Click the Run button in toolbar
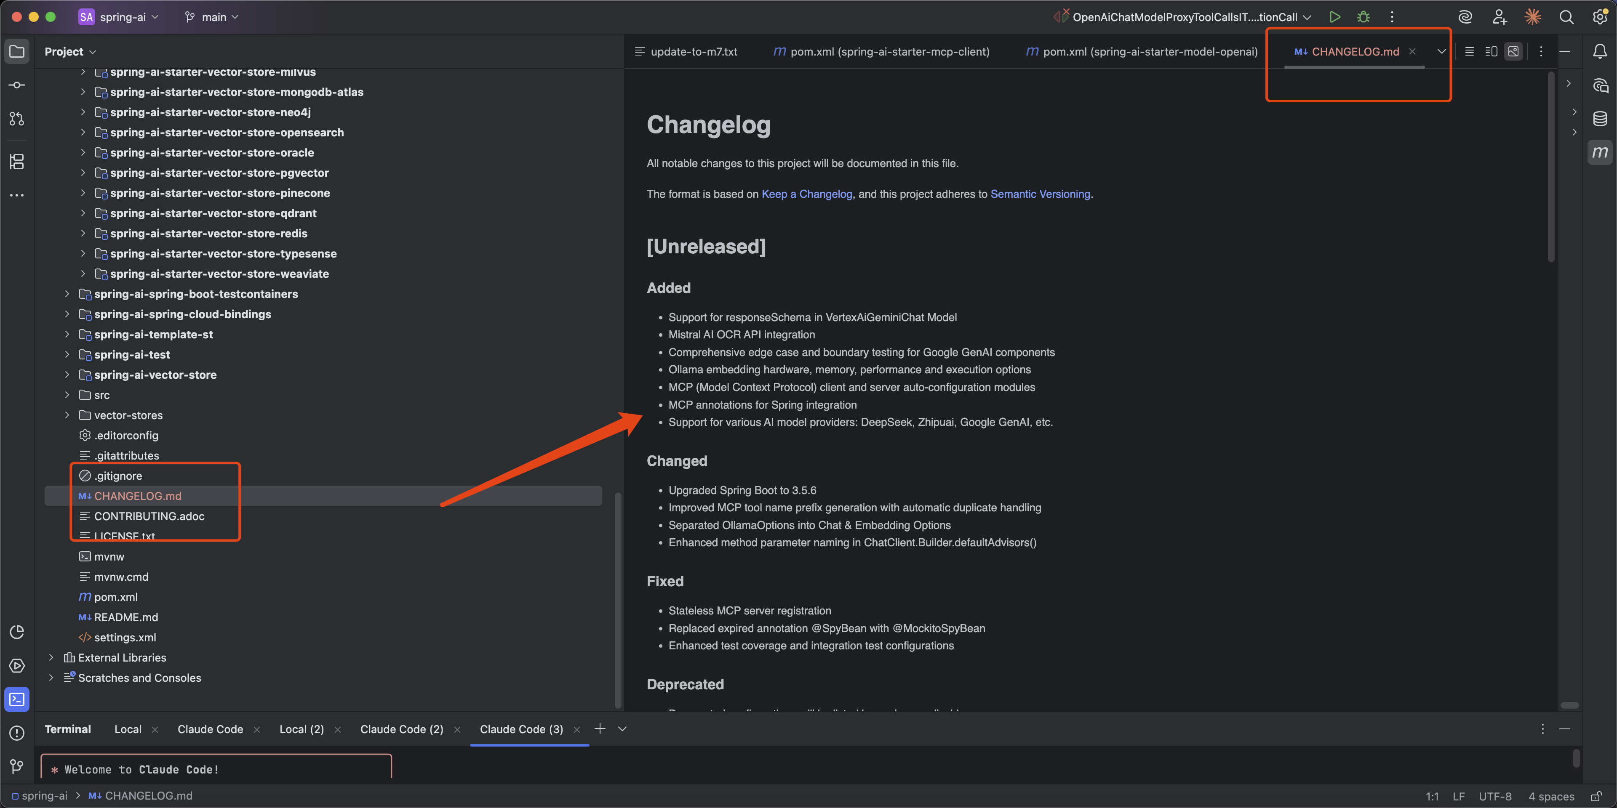 [x=1334, y=17]
